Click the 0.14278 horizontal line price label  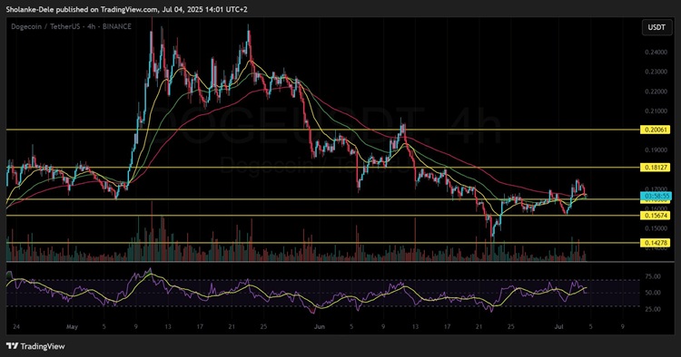tap(655, 243)
